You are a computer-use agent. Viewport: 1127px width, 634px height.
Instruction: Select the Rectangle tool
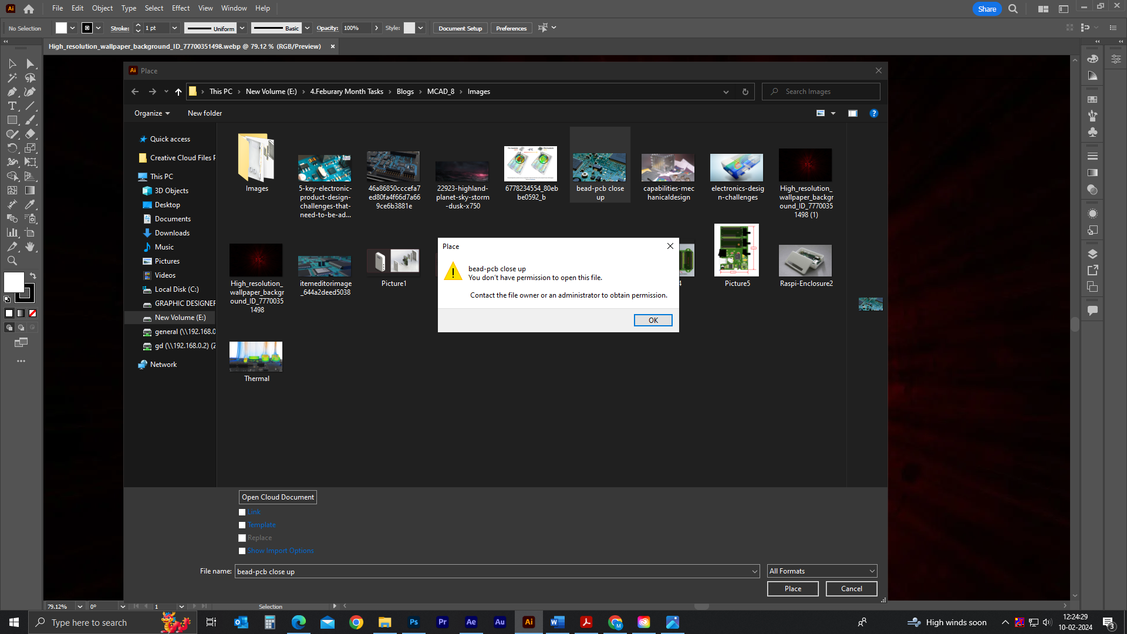(12, 120)
